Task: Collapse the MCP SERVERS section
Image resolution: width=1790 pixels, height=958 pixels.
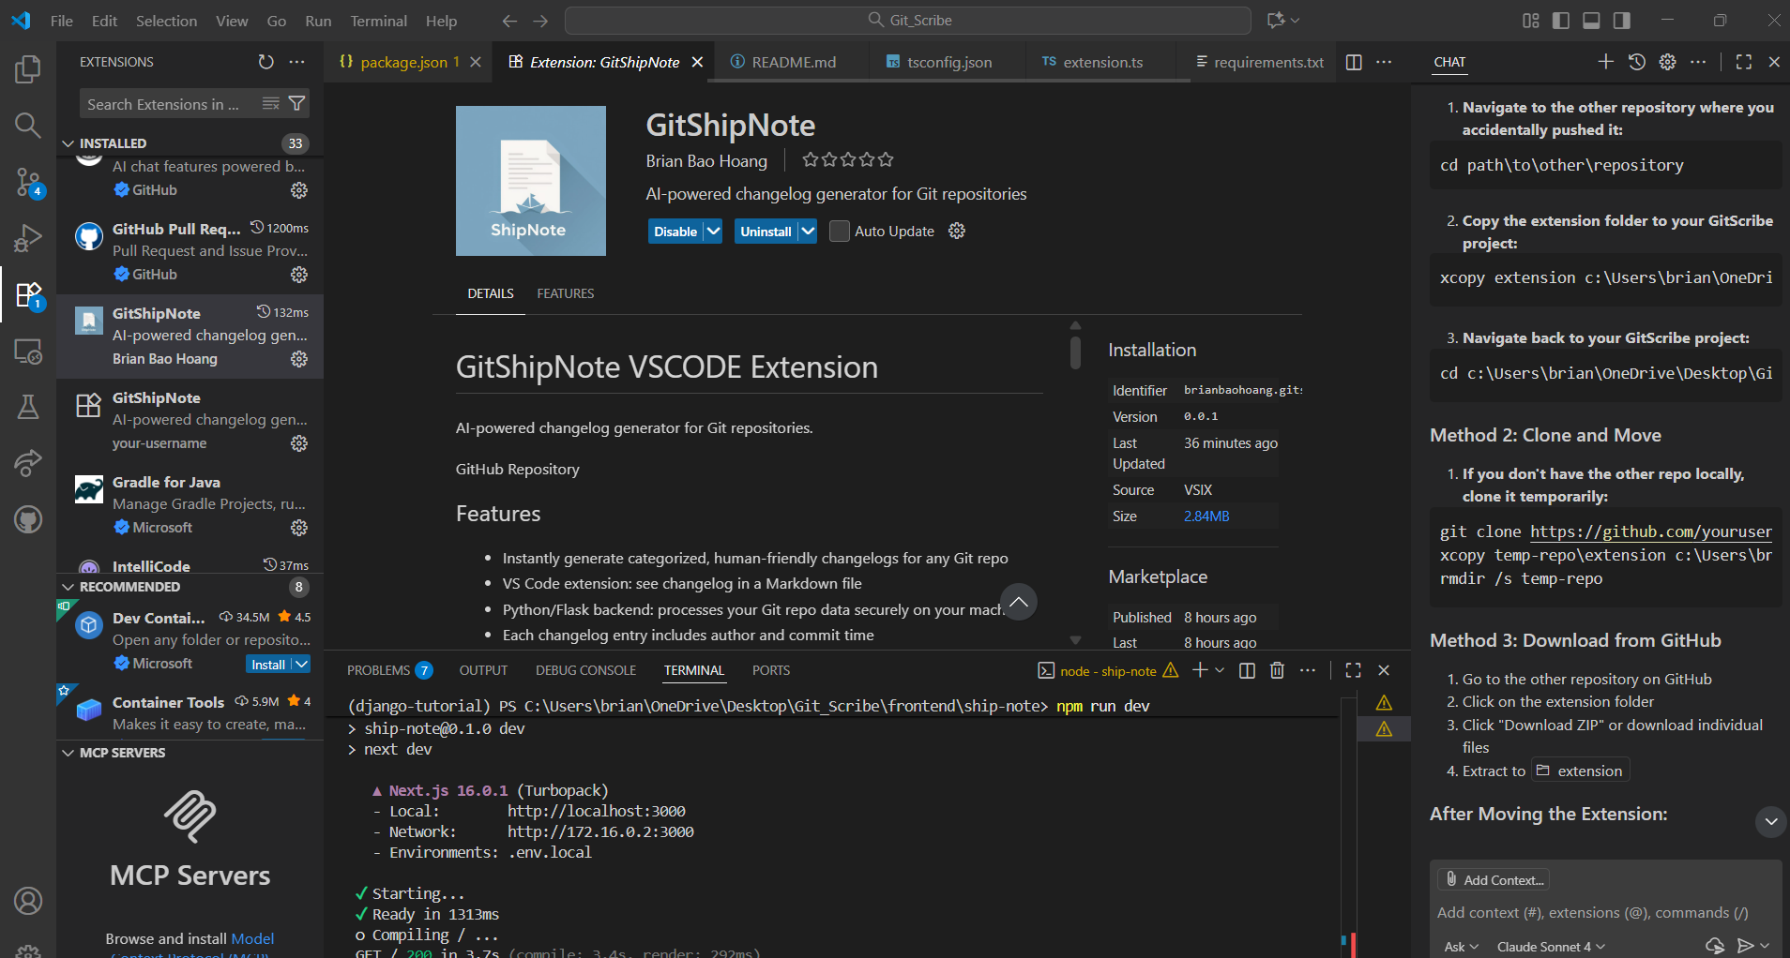Action: (x=68, y=753)
